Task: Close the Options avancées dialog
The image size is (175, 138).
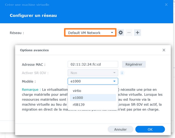Action: (164, 50)
